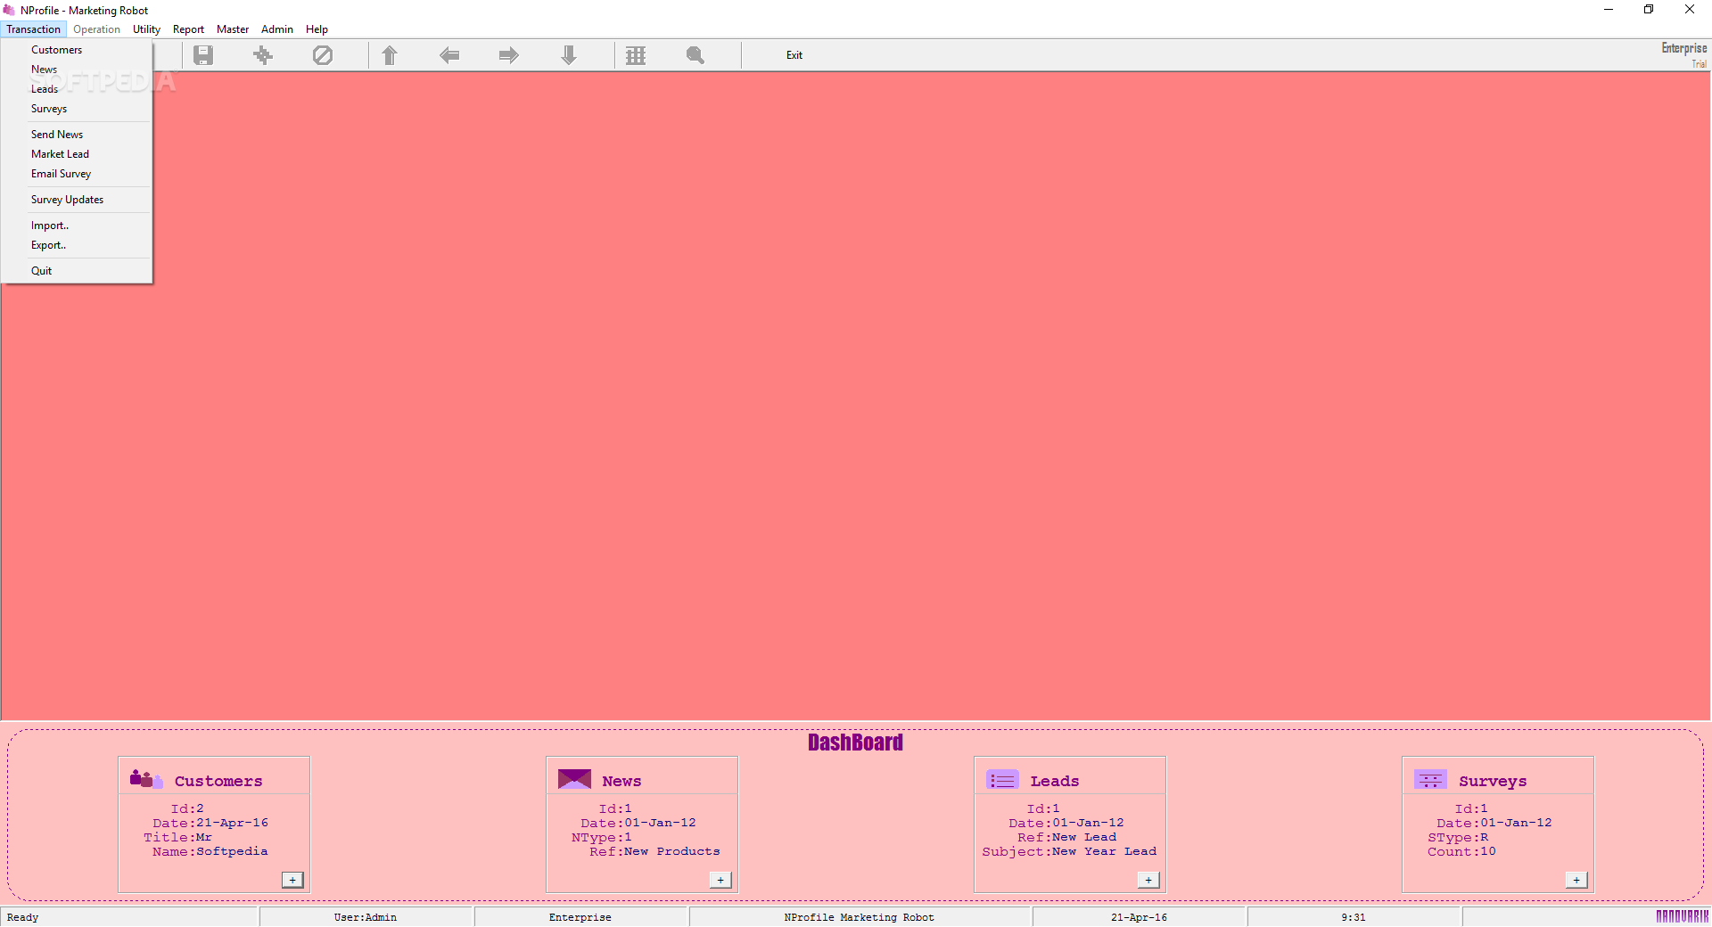Choose News from the Transaction menu
The image size is (1712, 927).
pos(77,70)
